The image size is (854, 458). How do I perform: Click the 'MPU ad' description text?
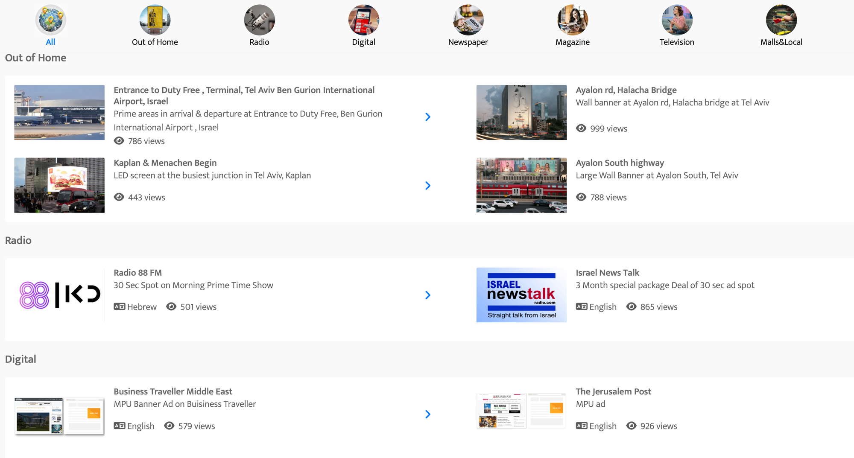click(x=590, y=404)
